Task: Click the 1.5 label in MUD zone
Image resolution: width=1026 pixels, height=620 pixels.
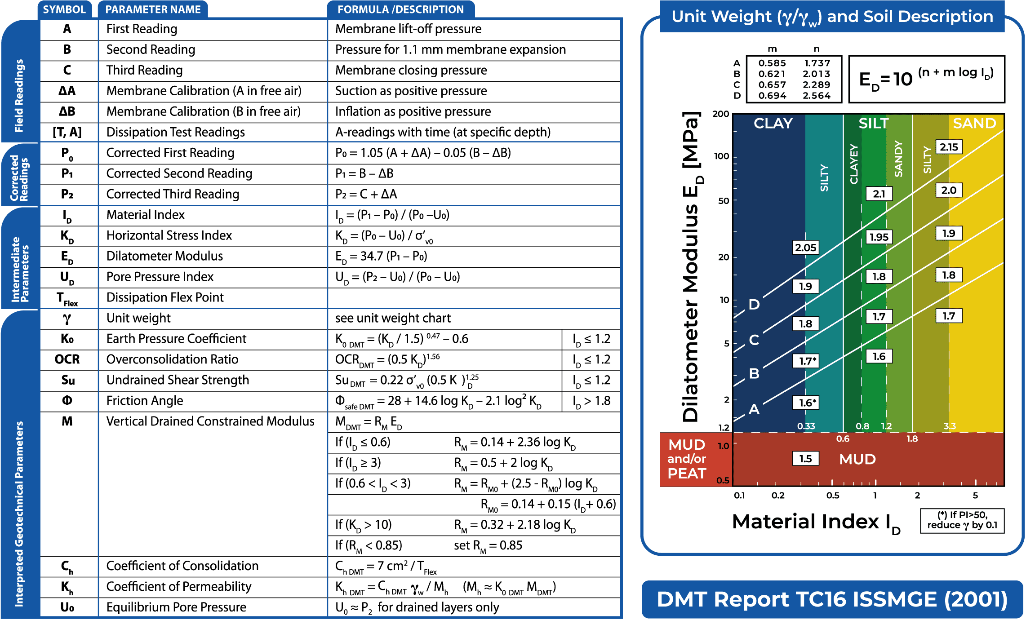Action: pyautogui.click(x=805, y=459)
